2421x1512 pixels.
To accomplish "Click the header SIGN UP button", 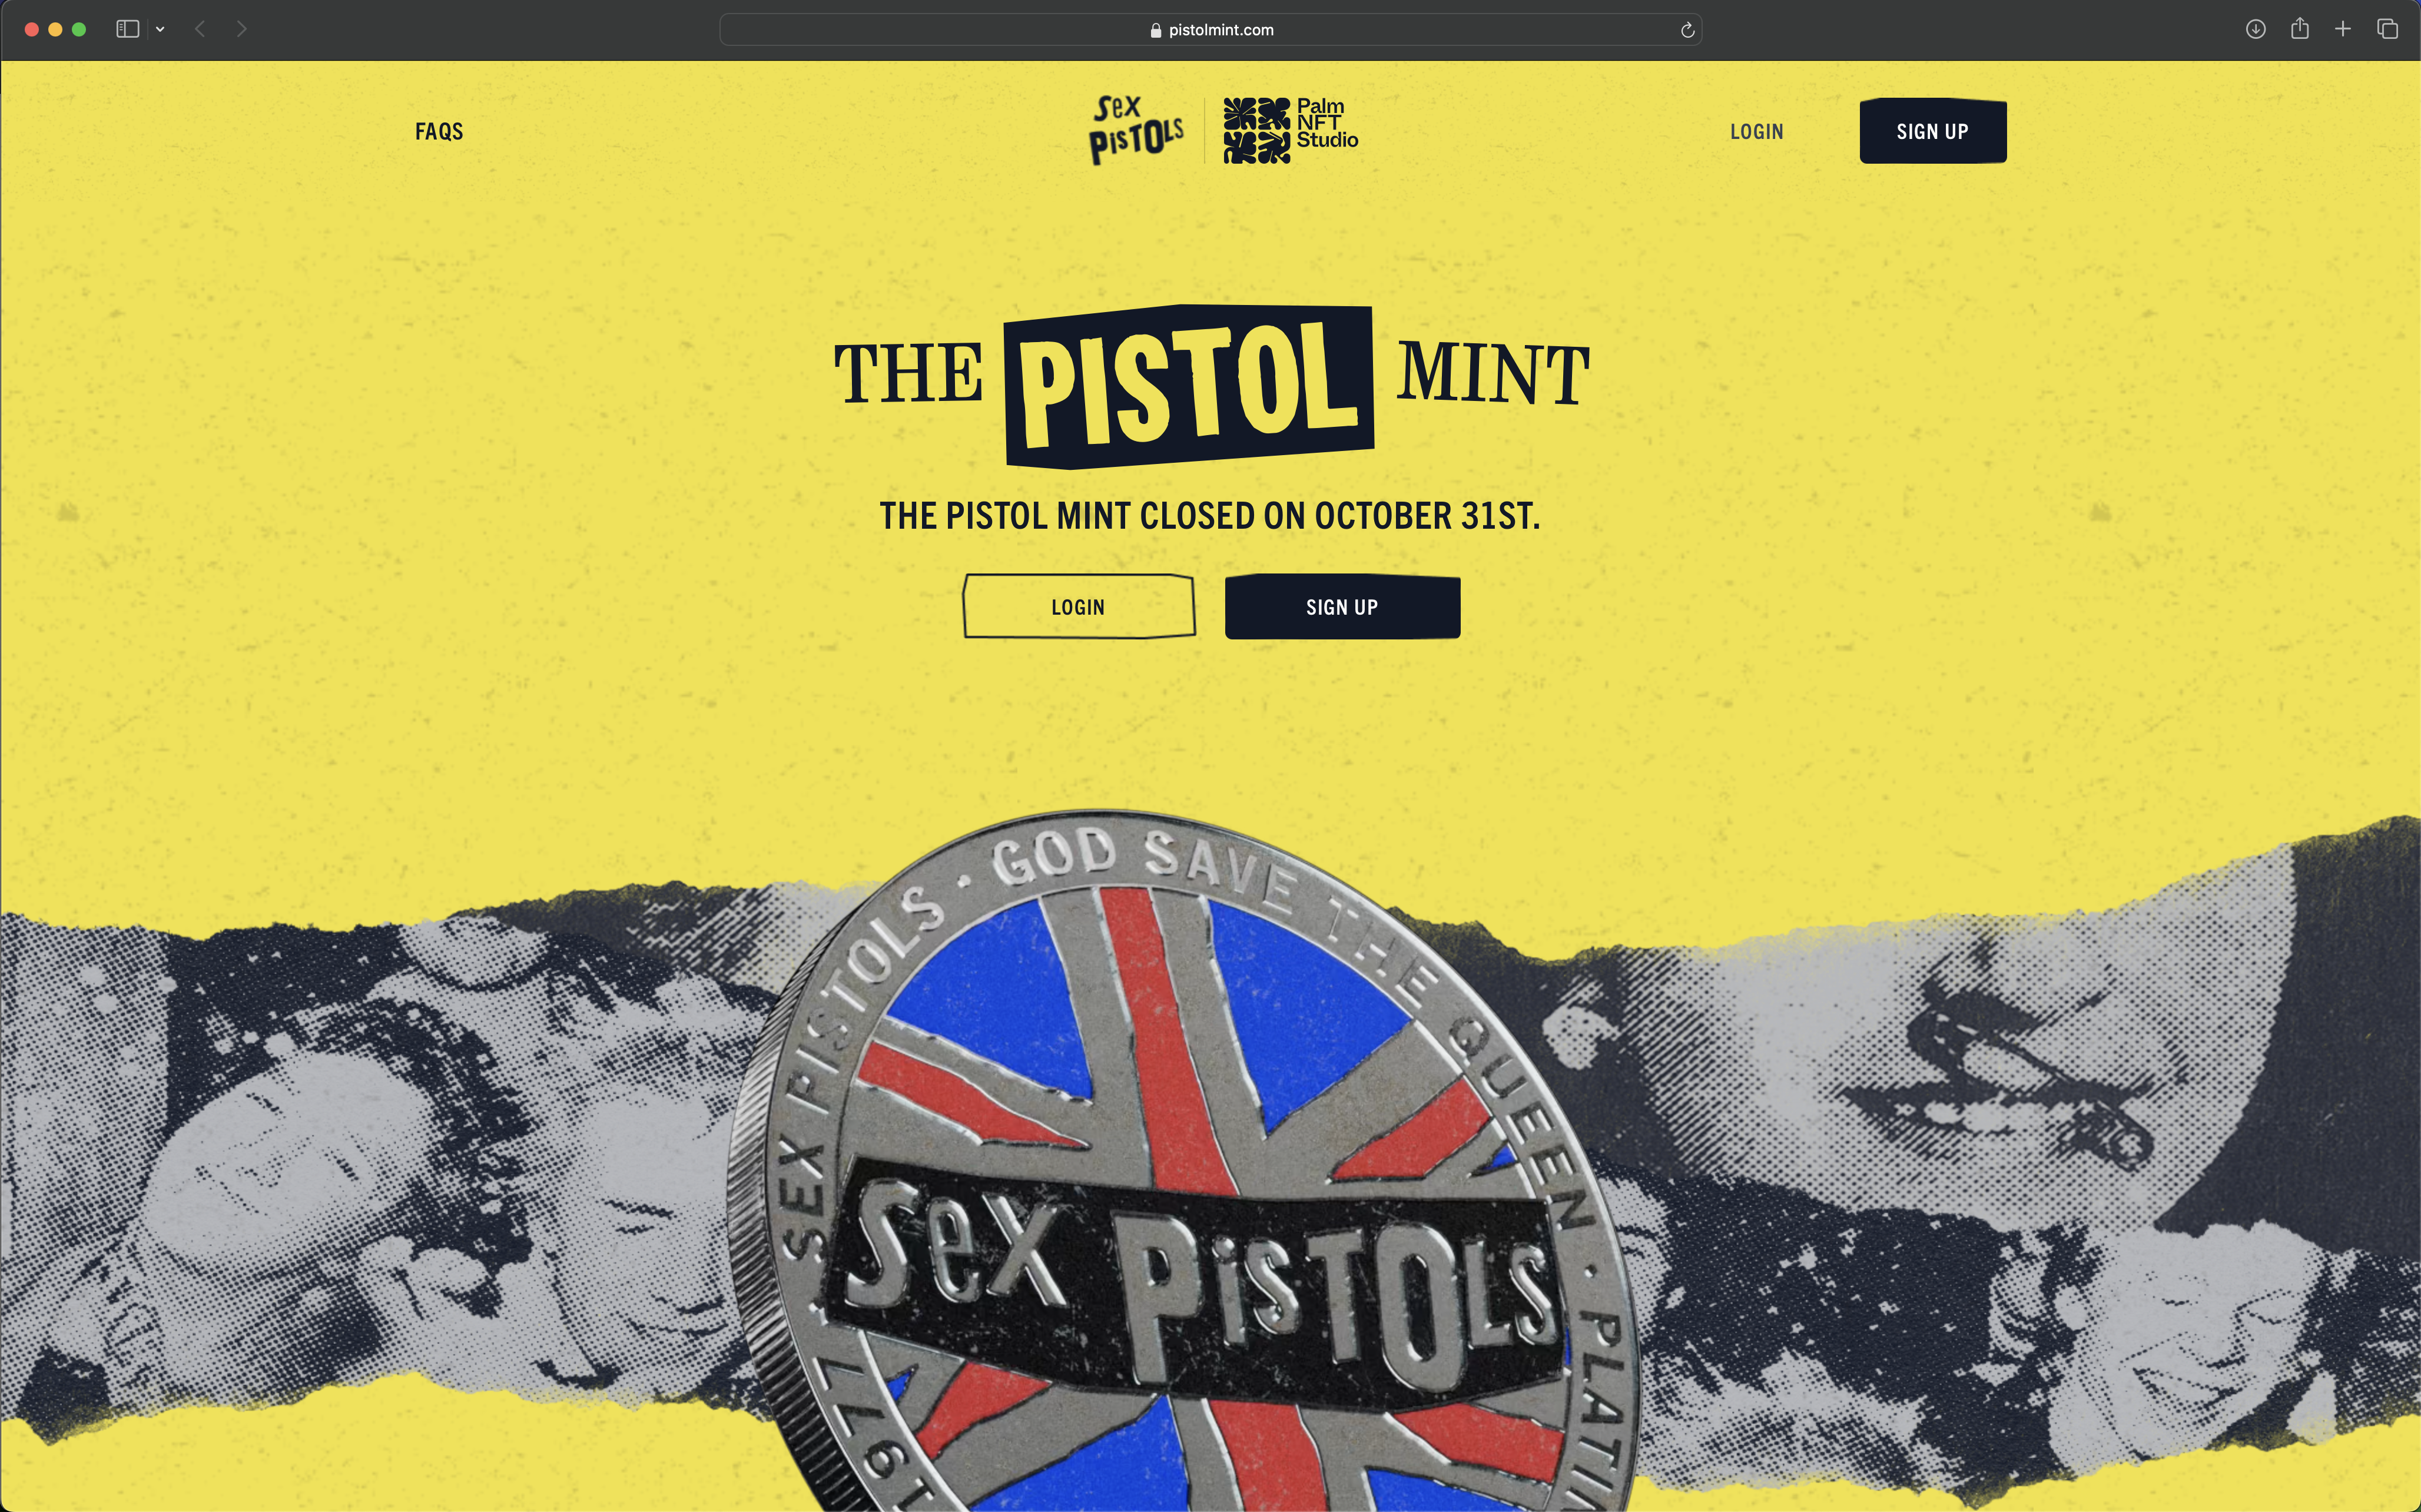I will (x=1932, y=131).
